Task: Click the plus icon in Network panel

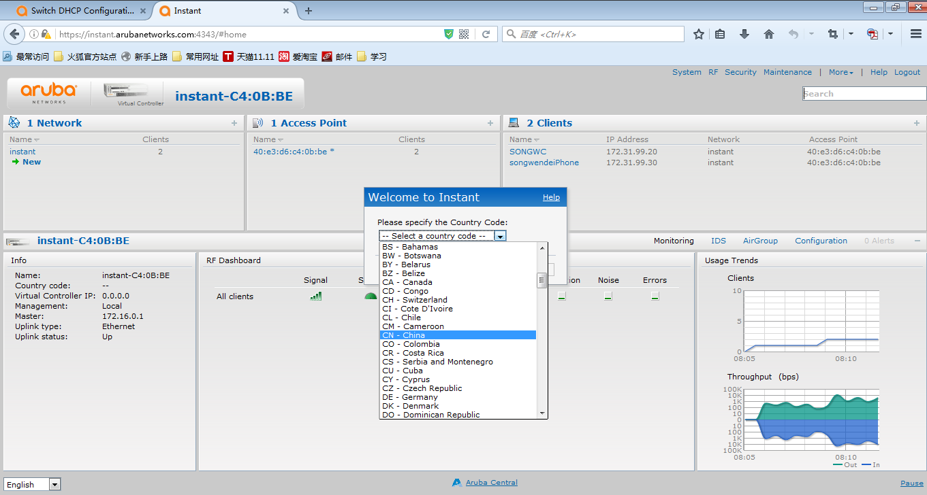Action: click(x=234, y=123)
